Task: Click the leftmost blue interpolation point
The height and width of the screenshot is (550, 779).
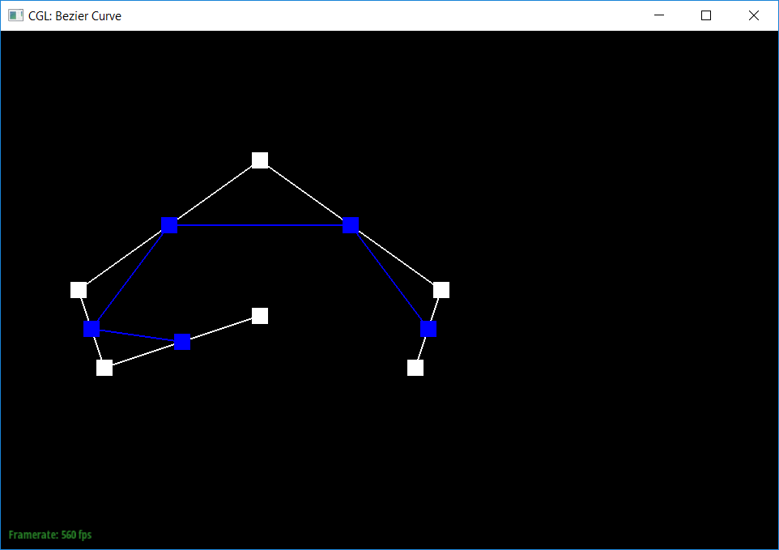Action: [x=92, y=329]
